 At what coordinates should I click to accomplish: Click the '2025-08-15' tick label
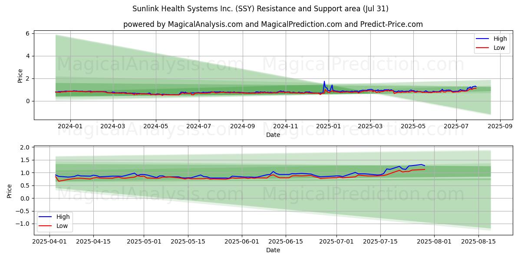pos(478,241)
